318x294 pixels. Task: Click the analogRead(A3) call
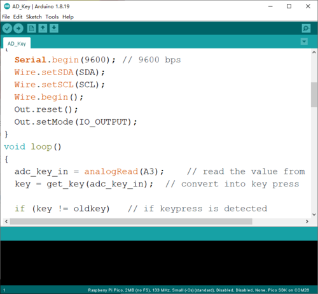coord(124,172)
